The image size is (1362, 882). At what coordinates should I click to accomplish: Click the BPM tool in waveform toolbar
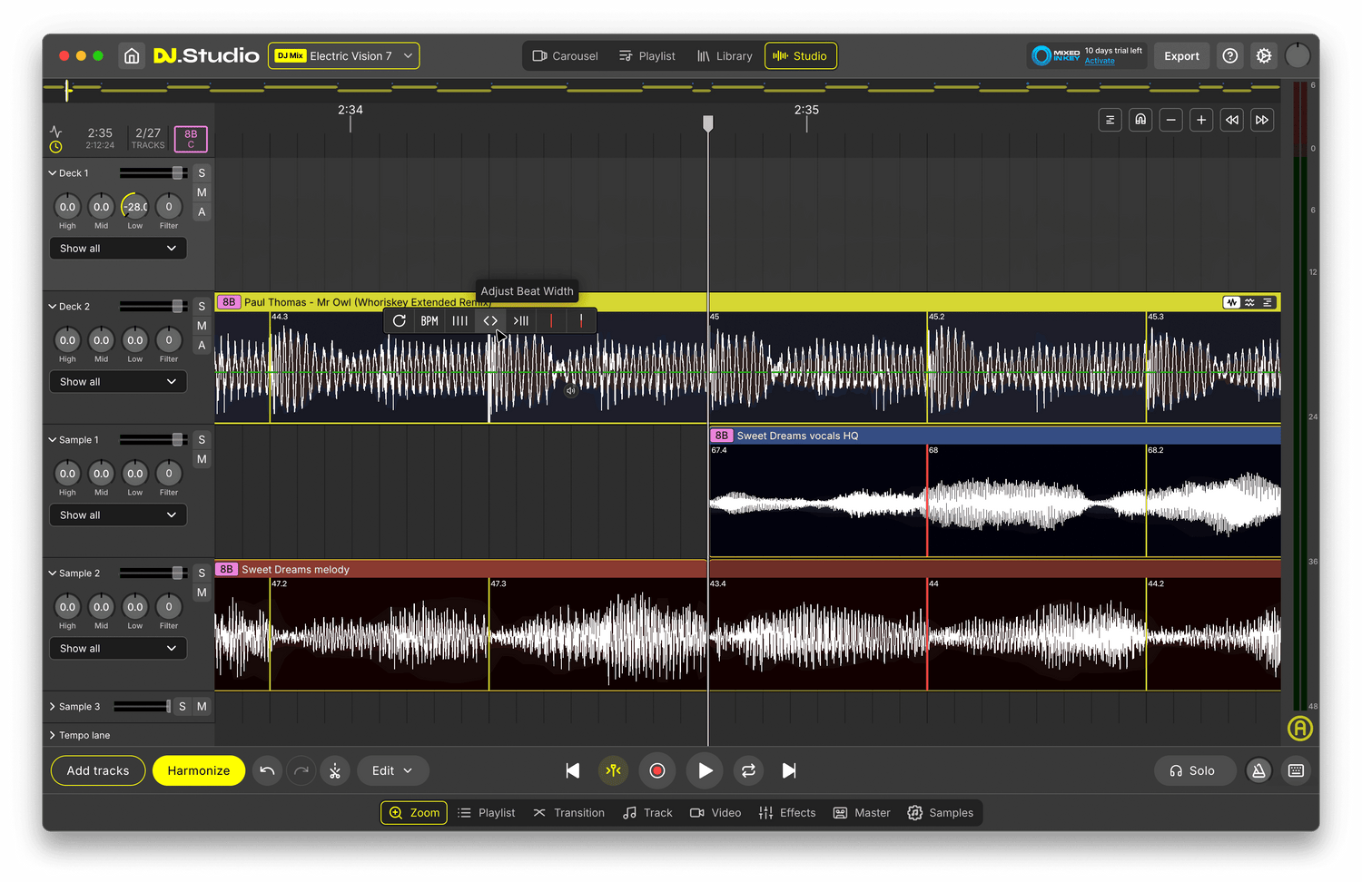429,321
